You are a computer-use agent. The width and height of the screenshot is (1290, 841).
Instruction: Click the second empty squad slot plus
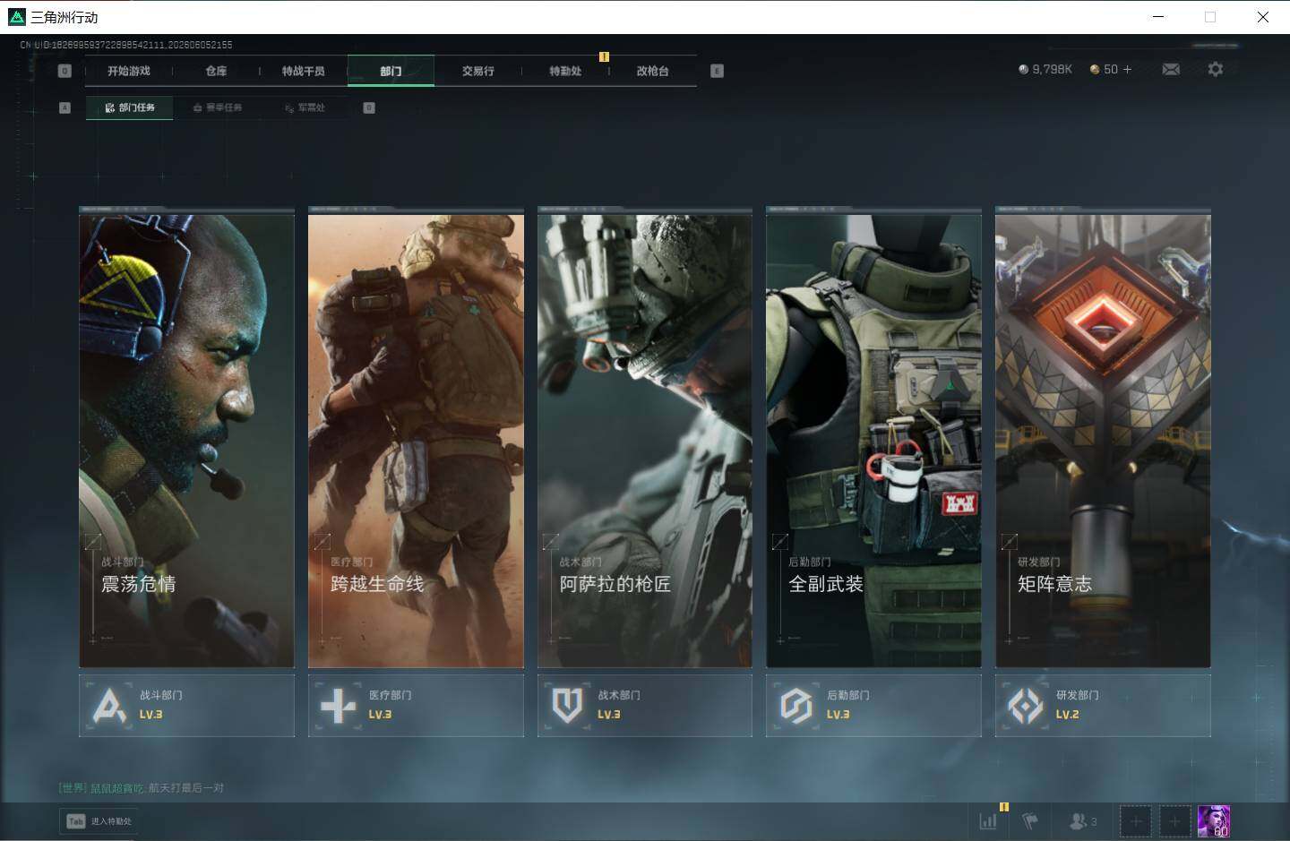pos(1175,821)
